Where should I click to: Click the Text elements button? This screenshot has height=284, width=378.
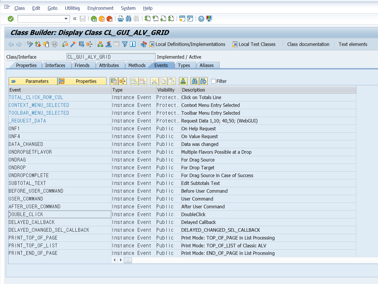353,44
